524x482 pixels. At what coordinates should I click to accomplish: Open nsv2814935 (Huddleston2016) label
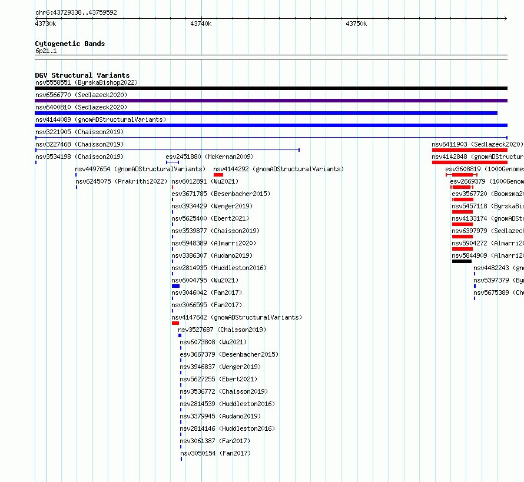pos(219,268)
